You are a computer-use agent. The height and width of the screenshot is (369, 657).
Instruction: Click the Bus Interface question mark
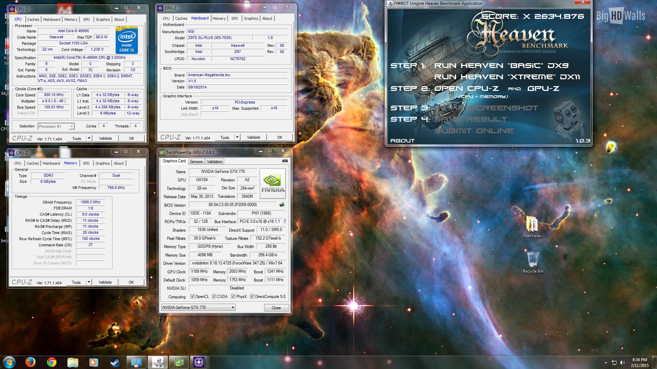coord(285,221)
